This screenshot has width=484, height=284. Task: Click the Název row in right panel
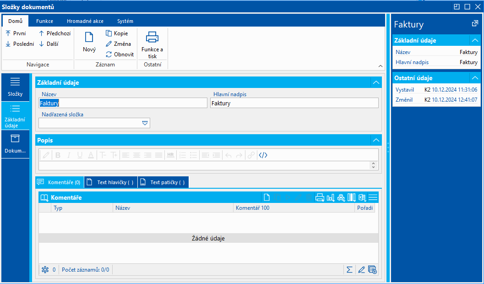(x=436, y=52)
